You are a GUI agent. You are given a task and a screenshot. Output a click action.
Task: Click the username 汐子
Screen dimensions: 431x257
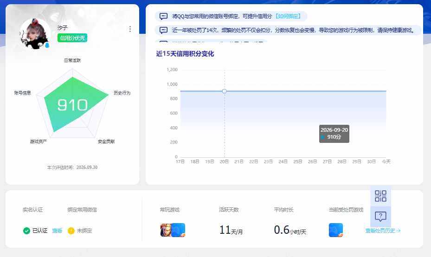pos(62,28)
